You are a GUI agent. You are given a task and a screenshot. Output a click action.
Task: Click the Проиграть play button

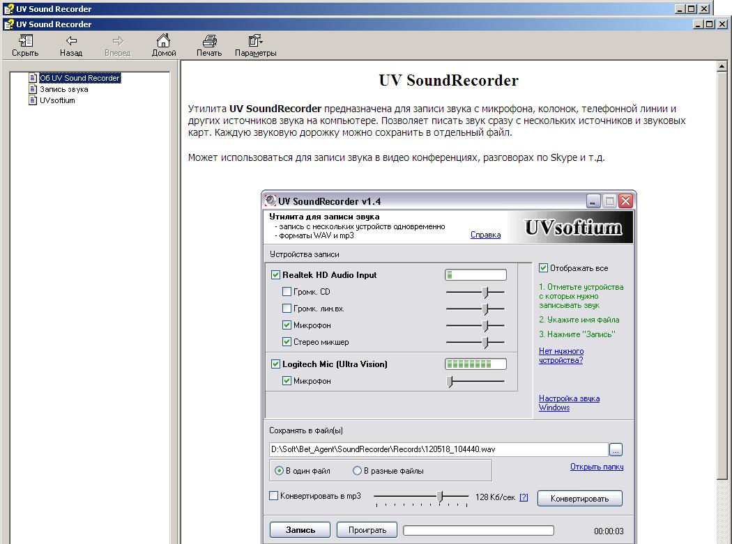(367, 530)
